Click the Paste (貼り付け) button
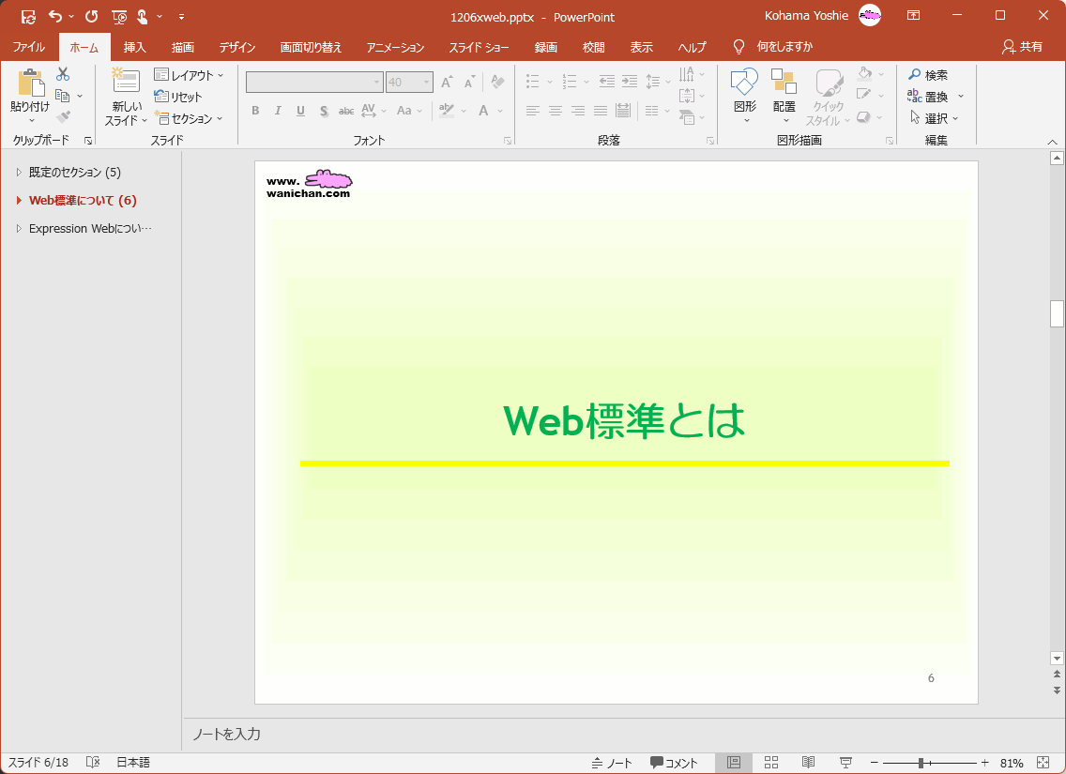Image resolution: width=1066 pixels, height=774 pixels. point(31,96)
